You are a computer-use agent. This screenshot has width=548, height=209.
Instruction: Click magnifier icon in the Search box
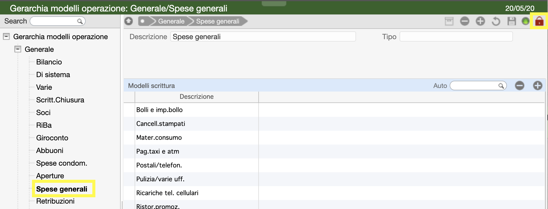[x=80, y=21]
